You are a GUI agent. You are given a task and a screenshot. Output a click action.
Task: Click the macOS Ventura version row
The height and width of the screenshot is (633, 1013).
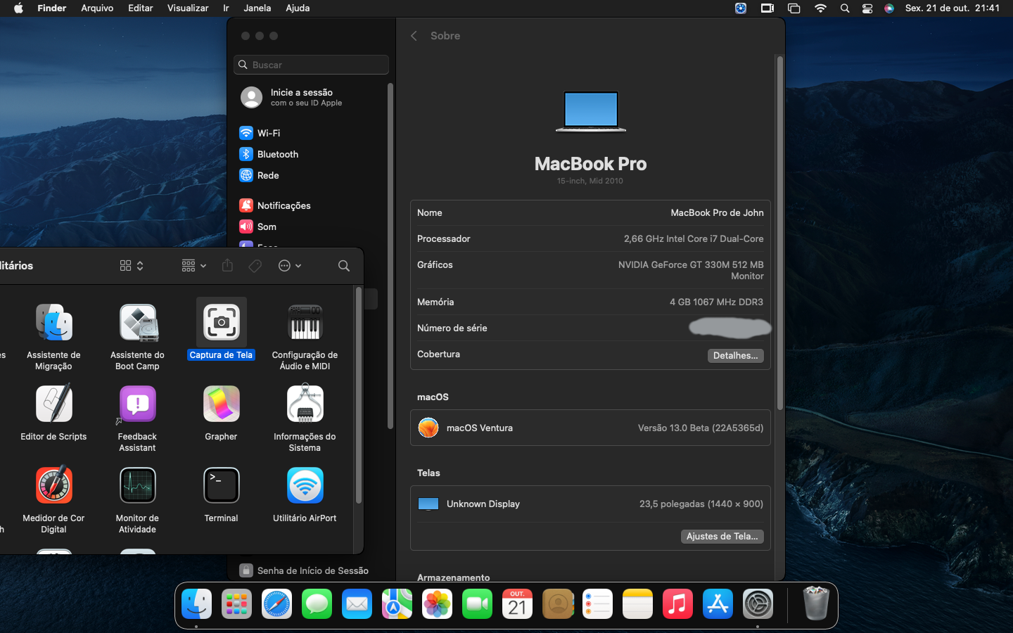pyautogui.click(x=590, y=428)
